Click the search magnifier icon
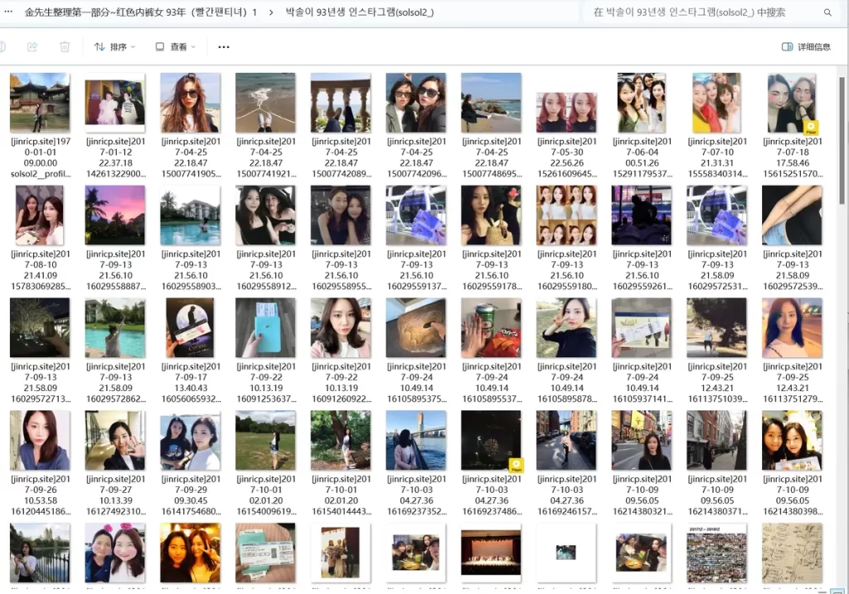 (827, 12)
